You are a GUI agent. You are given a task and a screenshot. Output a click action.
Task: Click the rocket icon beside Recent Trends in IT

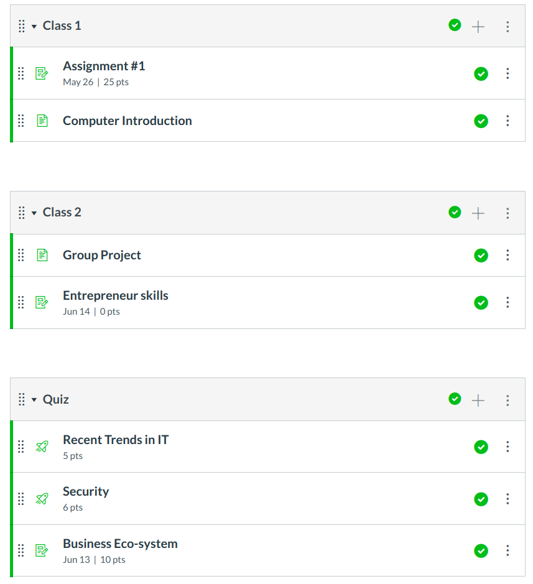coord(42,447)
